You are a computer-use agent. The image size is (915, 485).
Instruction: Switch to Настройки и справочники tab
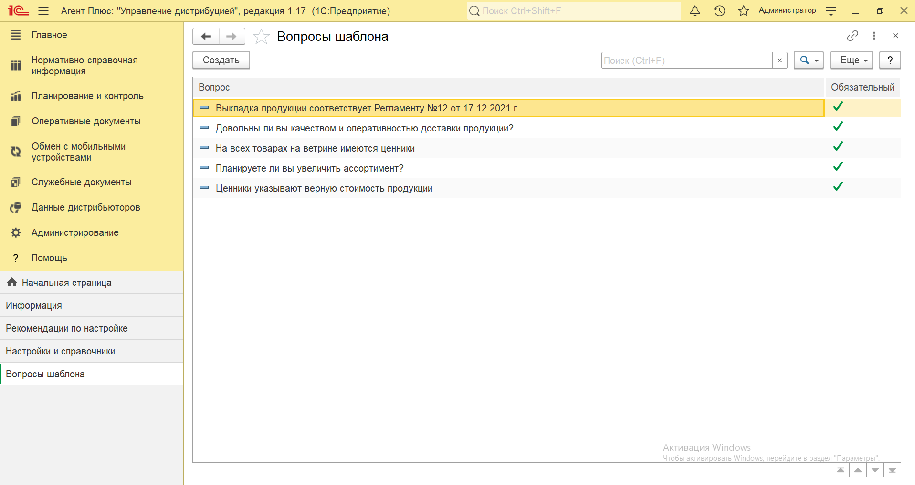coord(60,351)
